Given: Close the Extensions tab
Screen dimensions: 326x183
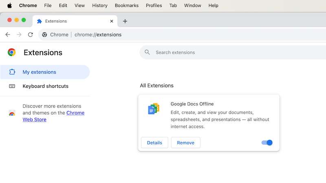Looking at the screenshot, I should pos(112,21).
